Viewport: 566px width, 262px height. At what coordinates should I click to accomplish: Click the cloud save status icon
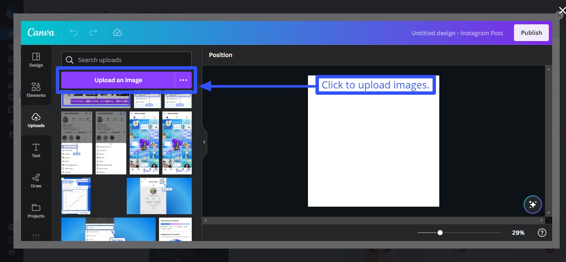point(117,32)
